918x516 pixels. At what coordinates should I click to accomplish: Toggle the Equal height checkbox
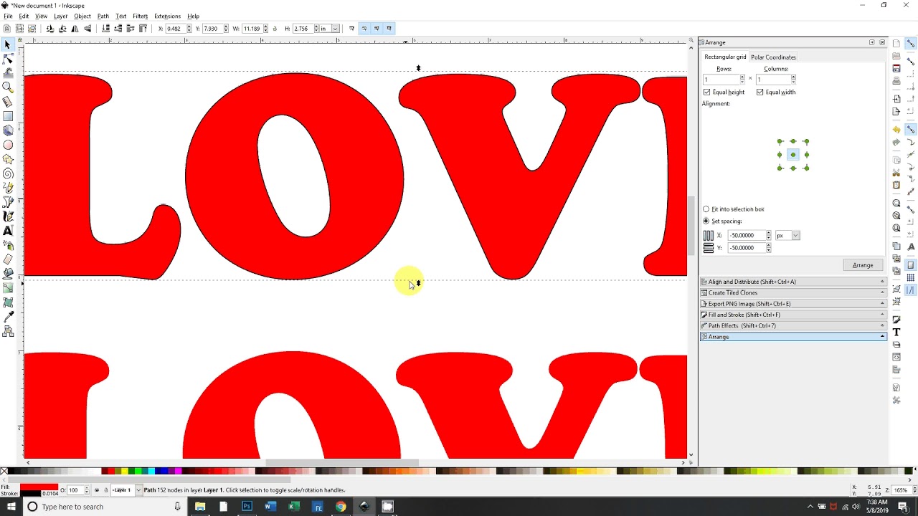click(707, 92)
